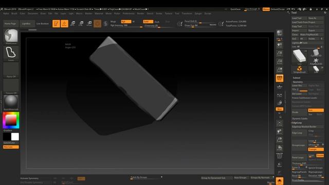Expand the Dynamic Subdiv subsection

click(x=300, y=119)
